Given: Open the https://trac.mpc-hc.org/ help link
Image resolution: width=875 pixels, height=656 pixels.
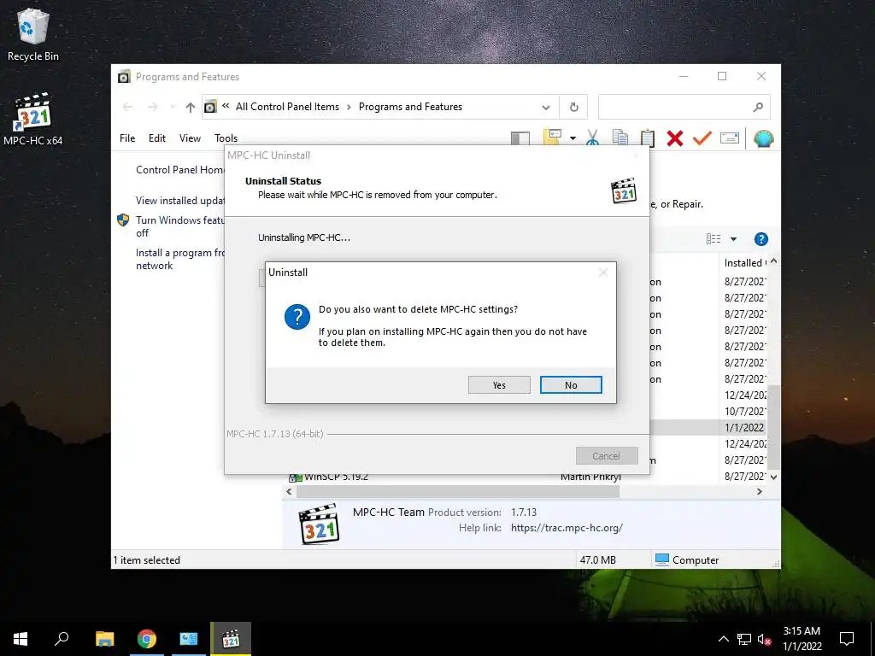Looking at the screenshot, I should click(567, 528).
